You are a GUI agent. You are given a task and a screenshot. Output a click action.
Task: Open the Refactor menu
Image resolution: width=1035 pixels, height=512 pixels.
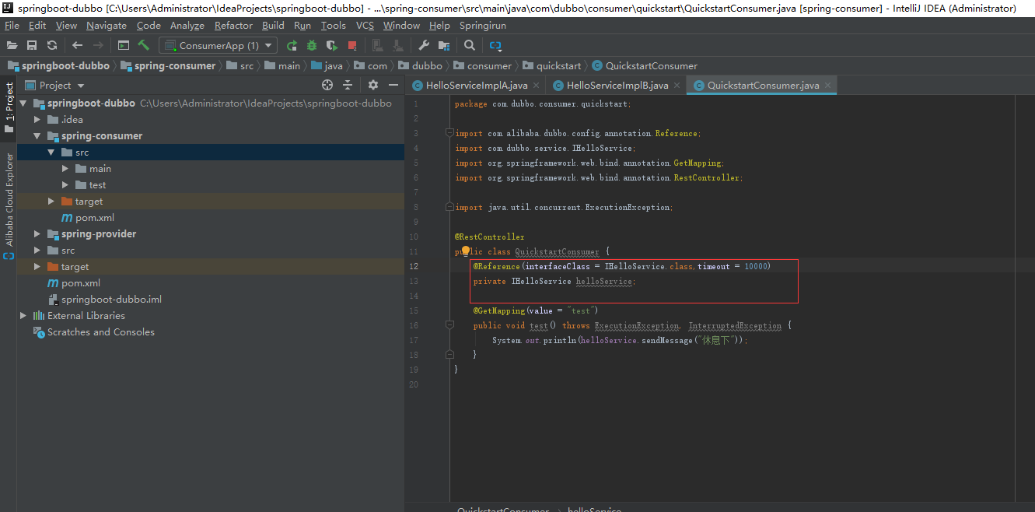pos(233,26)
